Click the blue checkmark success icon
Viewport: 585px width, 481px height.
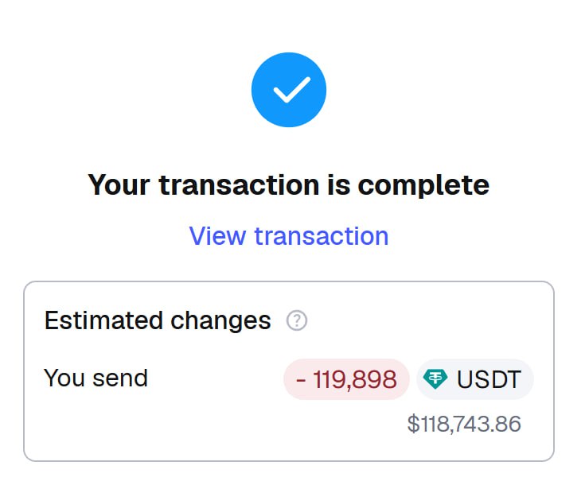tap(289, 91)
